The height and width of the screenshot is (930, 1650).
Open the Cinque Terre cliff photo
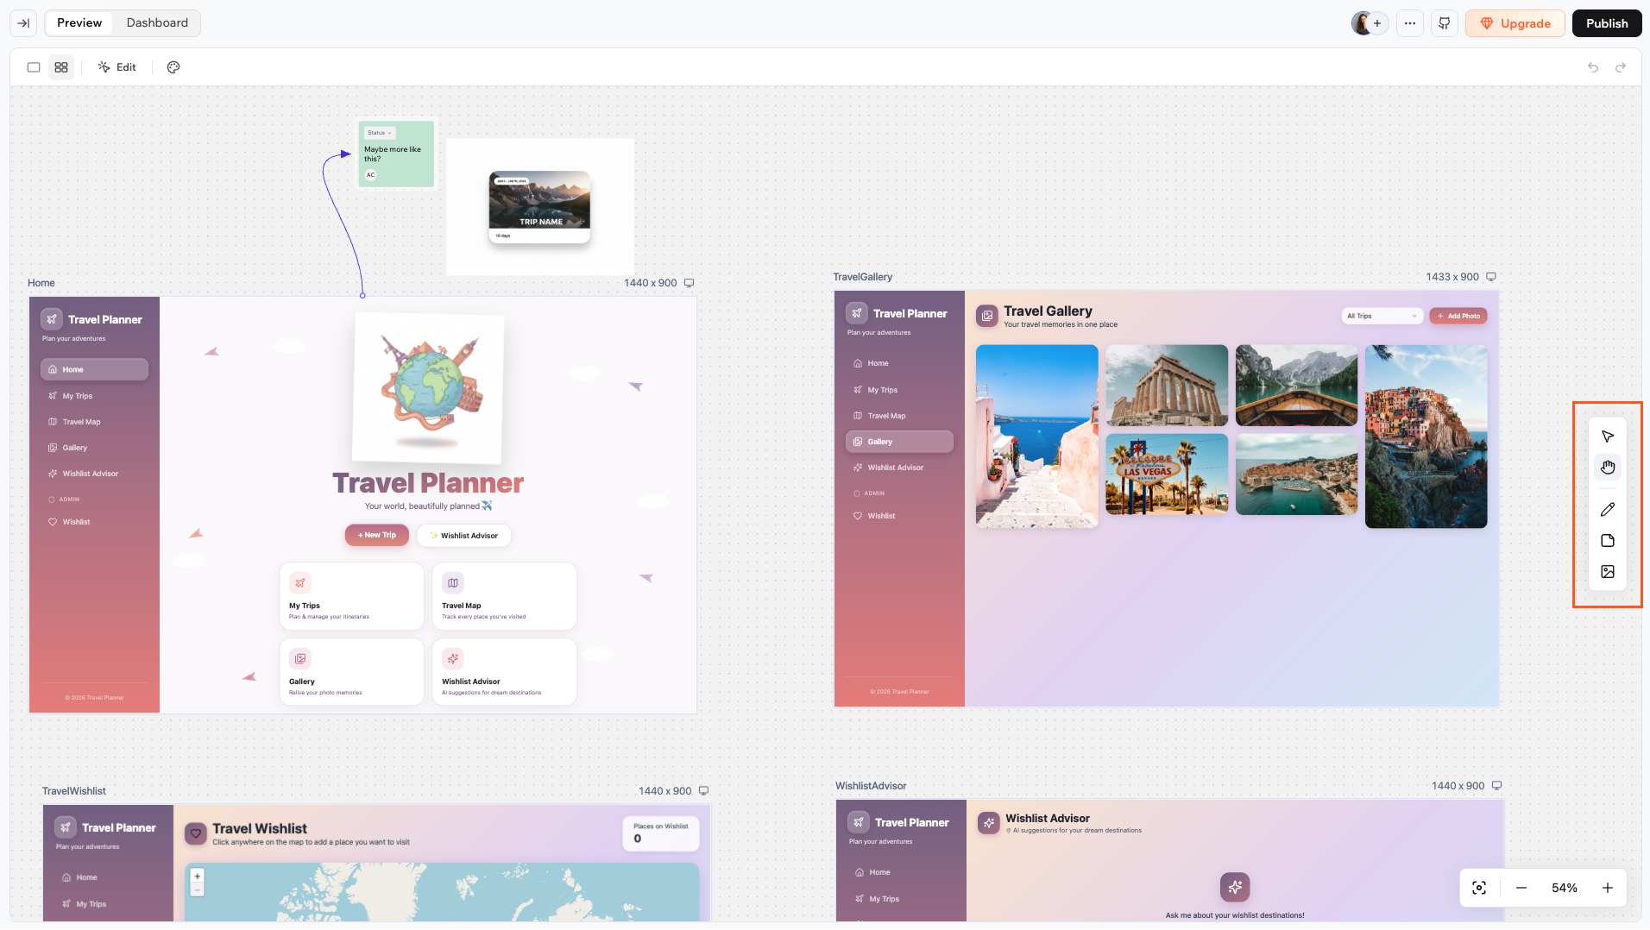point(1426,437)
